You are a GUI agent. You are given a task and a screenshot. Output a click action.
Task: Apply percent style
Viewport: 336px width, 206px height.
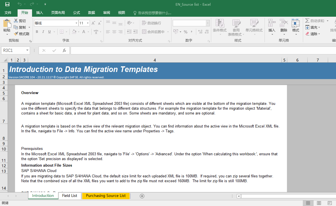185,32
